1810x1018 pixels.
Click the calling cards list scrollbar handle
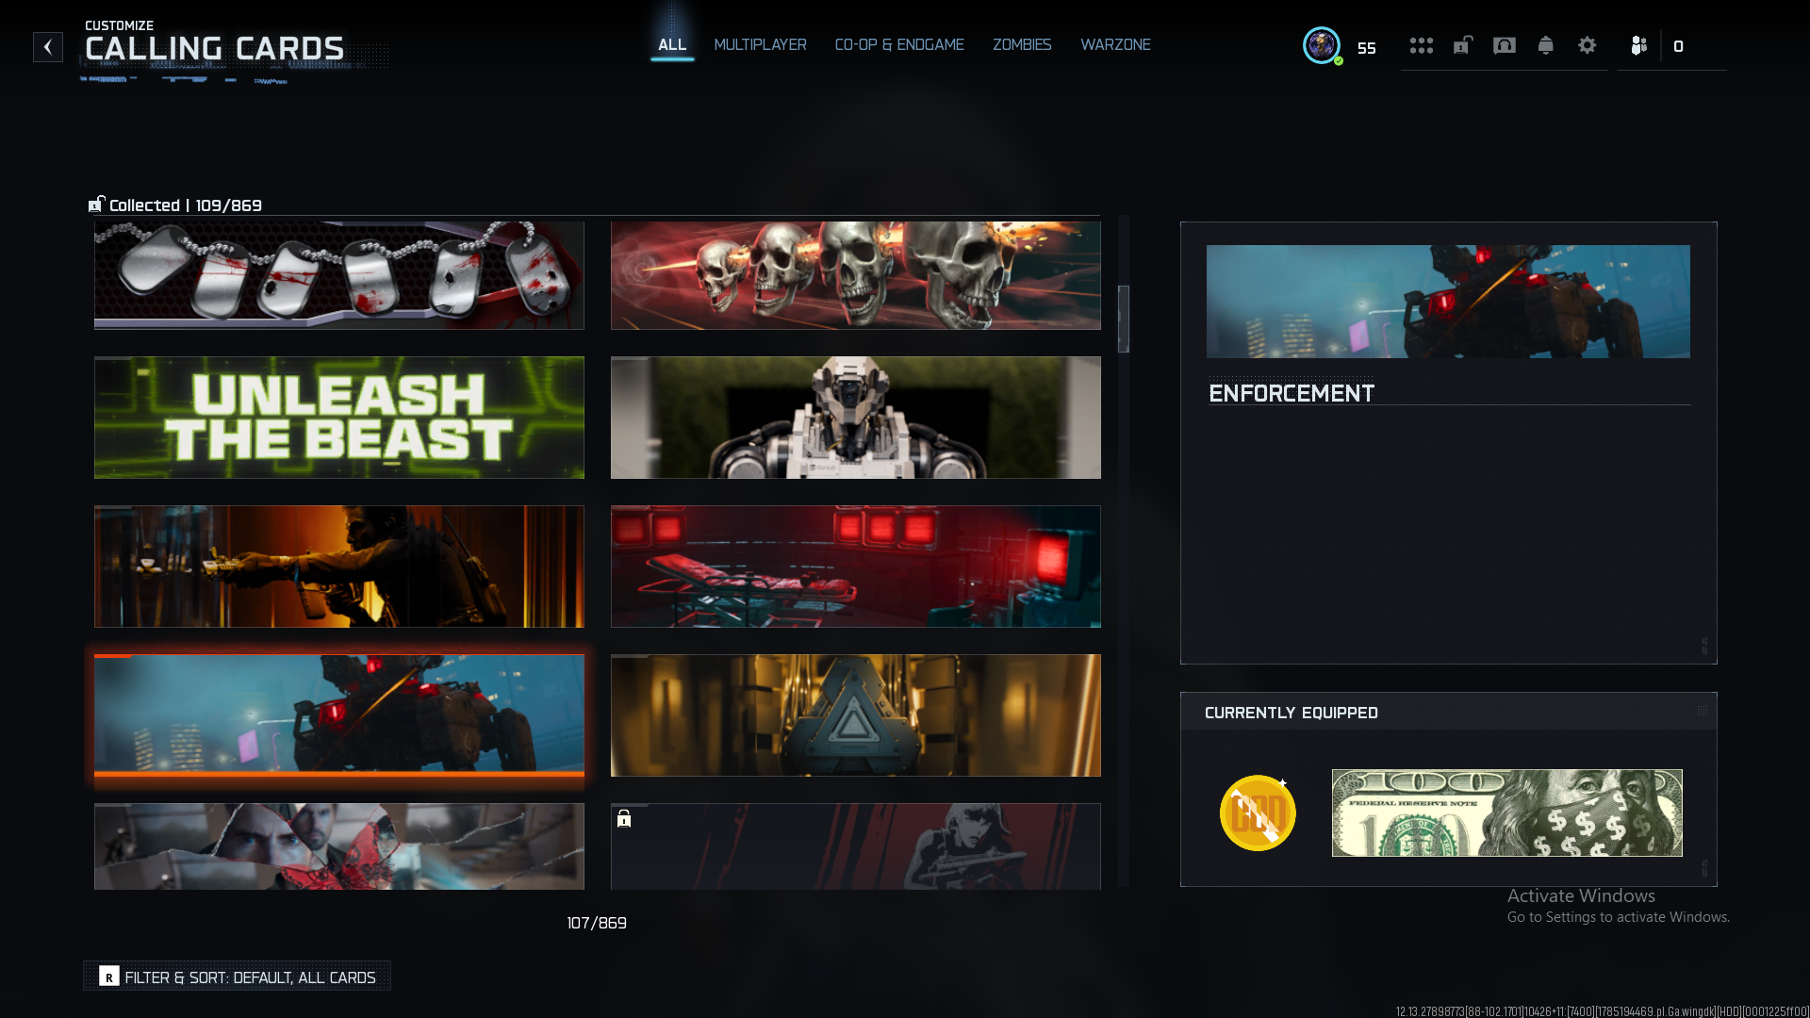tap(1124, 319)
